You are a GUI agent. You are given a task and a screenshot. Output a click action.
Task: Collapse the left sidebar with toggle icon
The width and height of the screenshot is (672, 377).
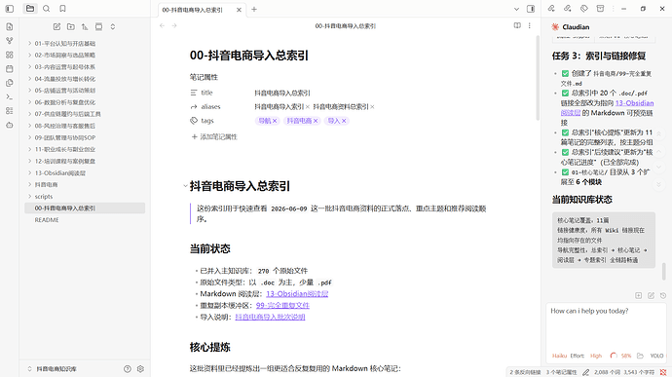point(10,9)
